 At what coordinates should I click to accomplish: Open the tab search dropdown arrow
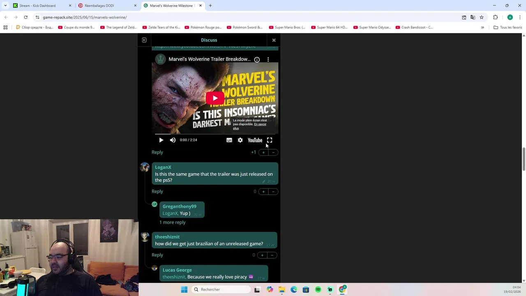(x=5, y=6)
